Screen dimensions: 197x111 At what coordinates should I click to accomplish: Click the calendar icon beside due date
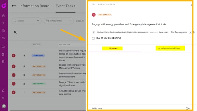point(93,38)
